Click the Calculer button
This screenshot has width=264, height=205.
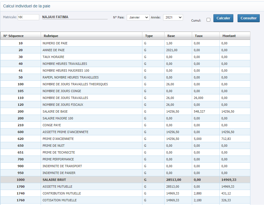tap(223, 18)
